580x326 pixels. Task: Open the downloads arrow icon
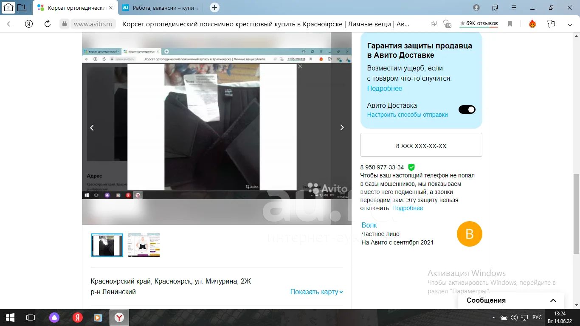[570, 24]
